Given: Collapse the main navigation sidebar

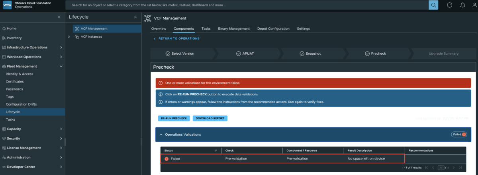Looking at the screenshot, I should [59, 17].
